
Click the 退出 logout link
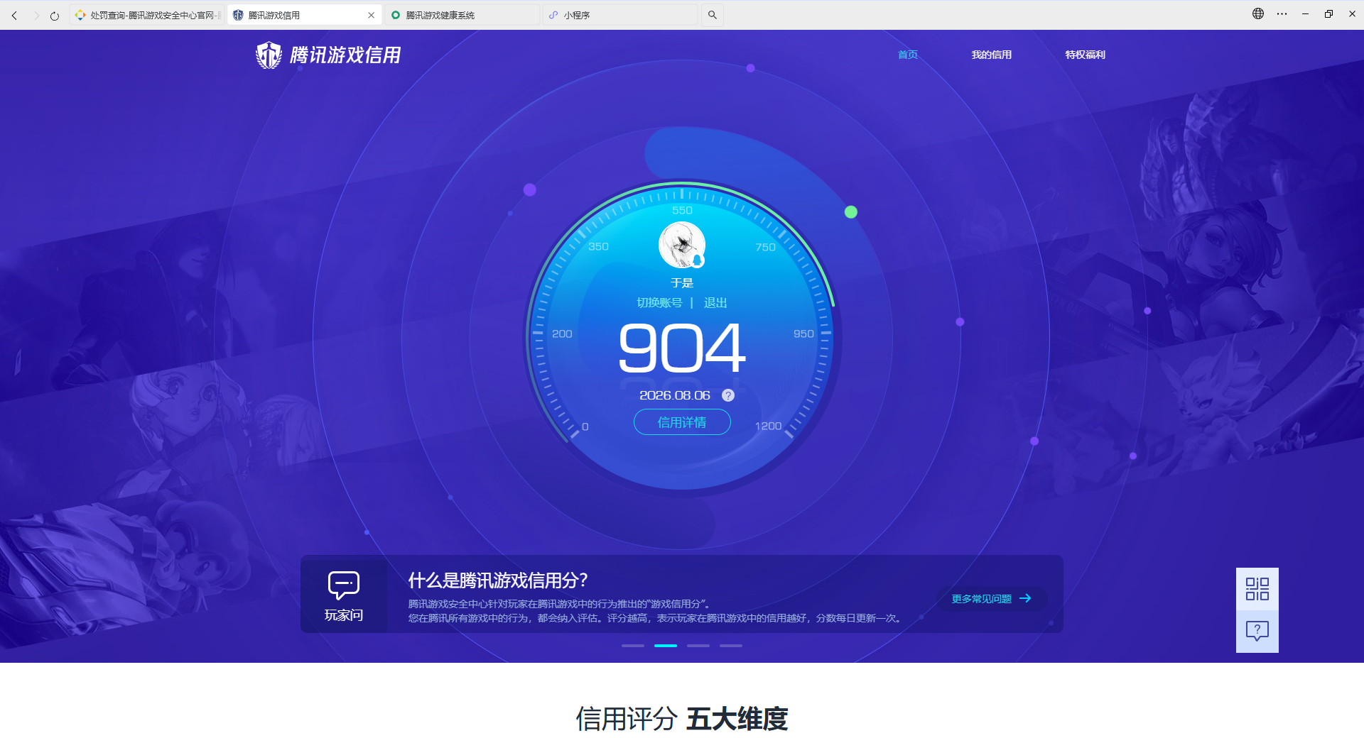click(715, 303)
